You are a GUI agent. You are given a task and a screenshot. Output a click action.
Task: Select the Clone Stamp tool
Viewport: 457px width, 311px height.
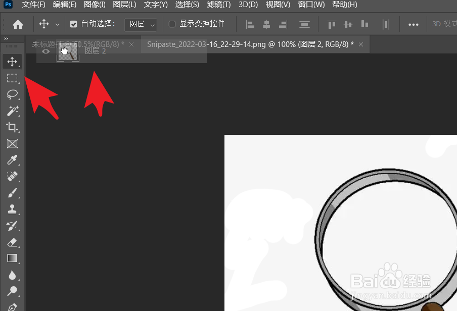[12, 209]
